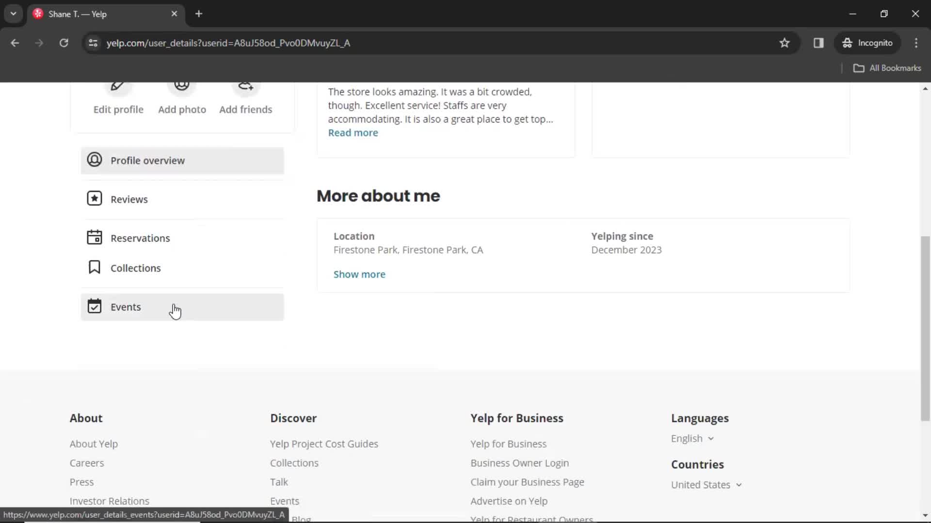The image size is (931, 523).
Task: Open the Yelp for Business footer link
Action: click(x=508, y=444)
